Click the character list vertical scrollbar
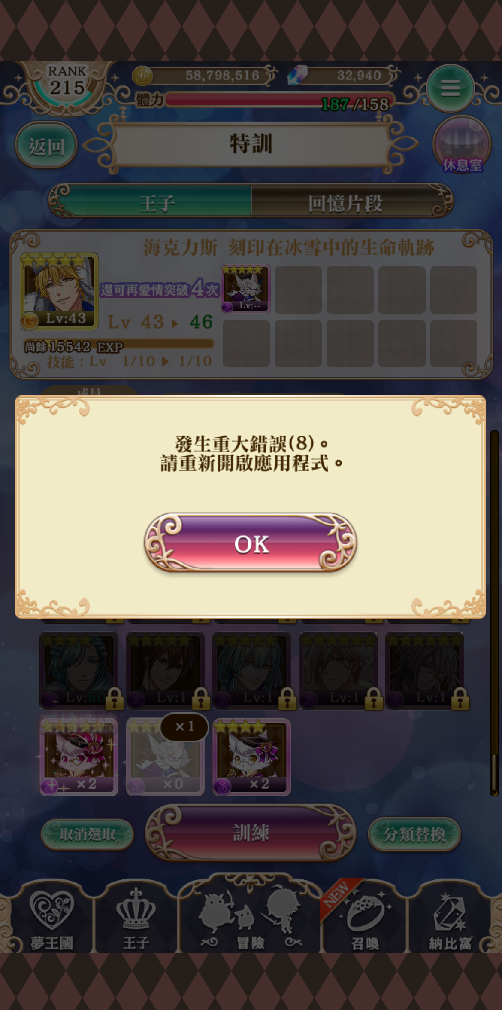The height and width of the screenshot is (1010, 502). pos(495,613)
